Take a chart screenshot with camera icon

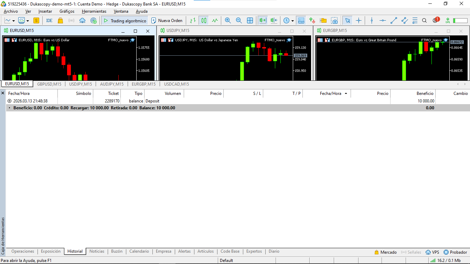point(334,21)
